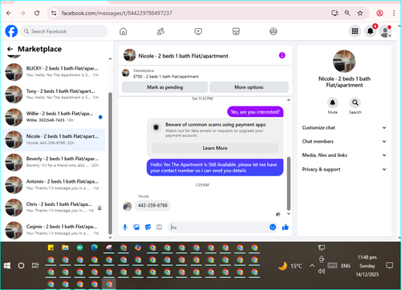
Task: Open File Explorer from taskbar
Action: tap(65, 248)
